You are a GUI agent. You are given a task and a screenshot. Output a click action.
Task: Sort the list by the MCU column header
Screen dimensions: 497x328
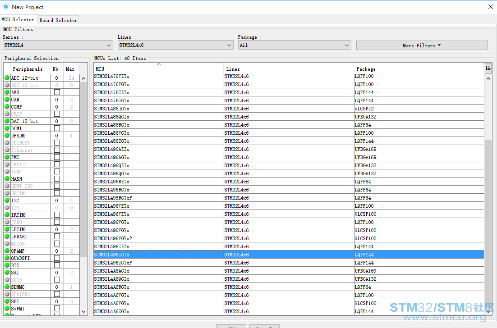(158, 68)
